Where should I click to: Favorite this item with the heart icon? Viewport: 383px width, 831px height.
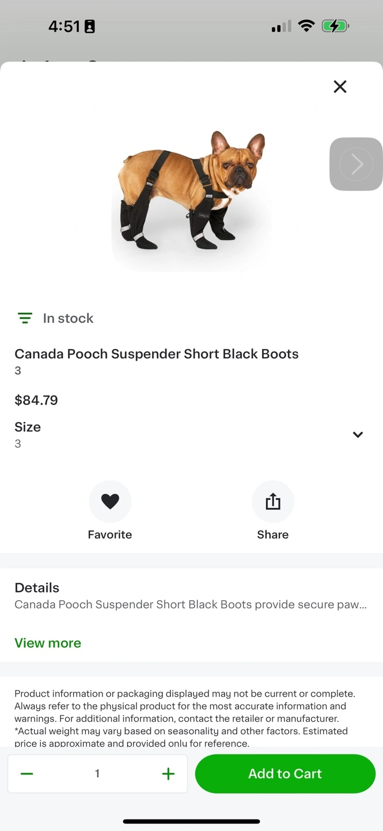(x=110, y=501)
